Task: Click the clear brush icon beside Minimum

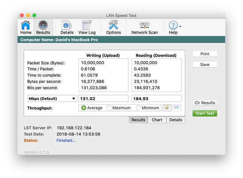Action: coord(167,108)
